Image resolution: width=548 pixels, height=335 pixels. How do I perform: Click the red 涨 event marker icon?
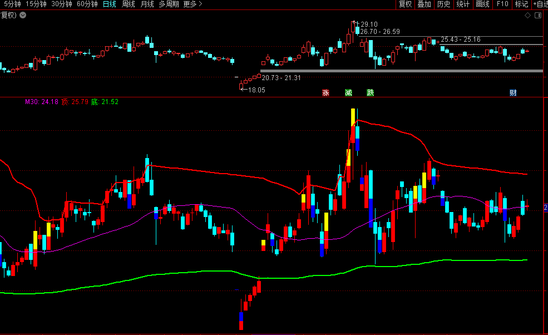pyautogui.click(x=325, y=92)
